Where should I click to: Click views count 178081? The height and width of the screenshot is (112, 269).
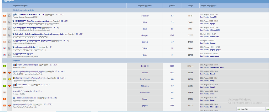190,22
